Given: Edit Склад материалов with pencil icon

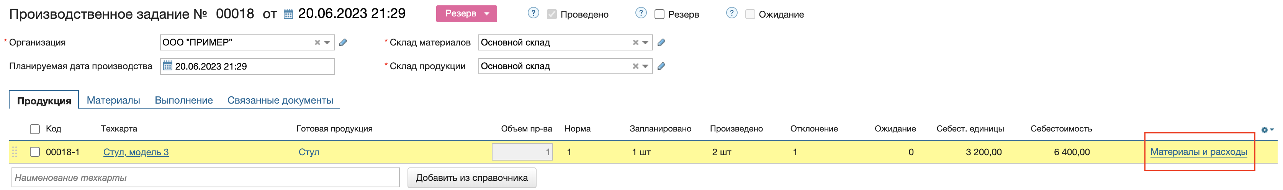Looking at the screenshot, I should coord(661,43).
